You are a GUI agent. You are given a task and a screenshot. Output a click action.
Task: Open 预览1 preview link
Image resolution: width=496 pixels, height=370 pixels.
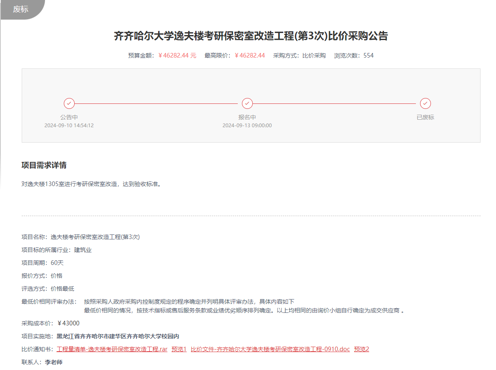pos(179,349)
